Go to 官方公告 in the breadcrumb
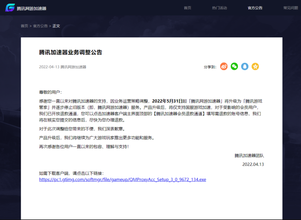 40,26
